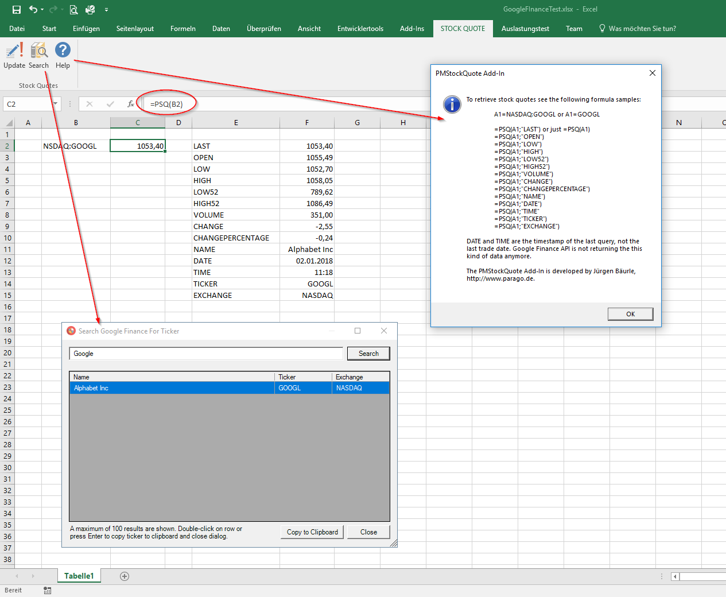
Task: Open the Undo history dropdown arrow
Action: [42, 10]
